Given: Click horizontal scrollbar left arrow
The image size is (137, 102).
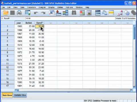Looking at the screenshot, I should [16, 90].
